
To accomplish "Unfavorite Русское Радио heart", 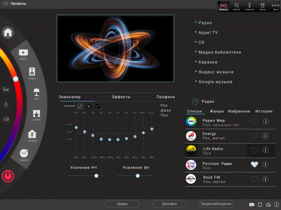I will click(255, 164).
